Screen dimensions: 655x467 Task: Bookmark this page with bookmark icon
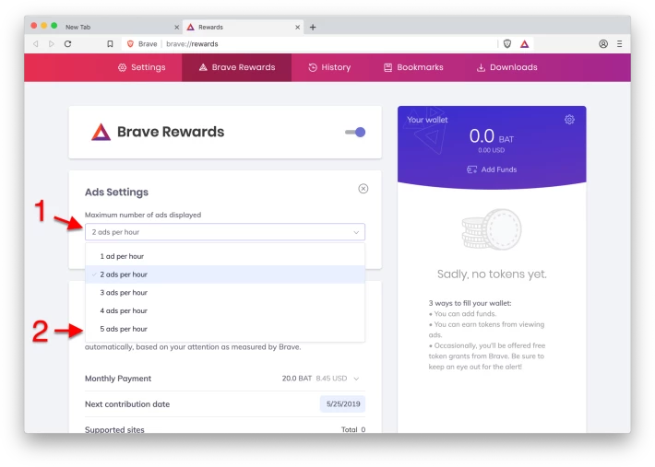click(x=110, y=44)
